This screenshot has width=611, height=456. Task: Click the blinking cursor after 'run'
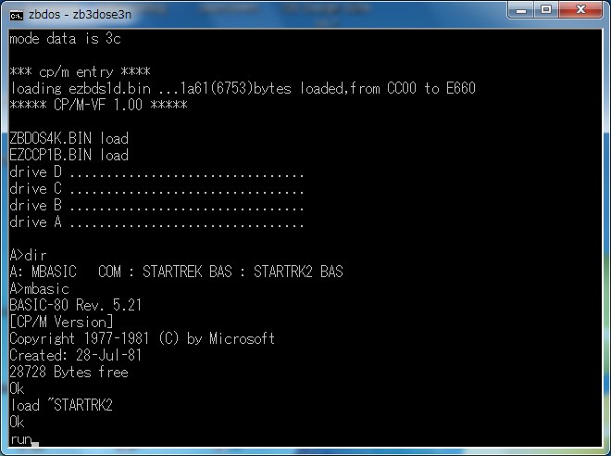coord(34,444)
